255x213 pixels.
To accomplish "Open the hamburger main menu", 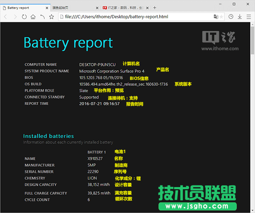I will 249,17.
